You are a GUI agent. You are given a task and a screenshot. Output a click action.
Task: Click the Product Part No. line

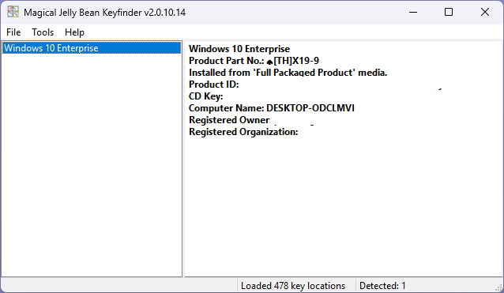coord(254,61)
